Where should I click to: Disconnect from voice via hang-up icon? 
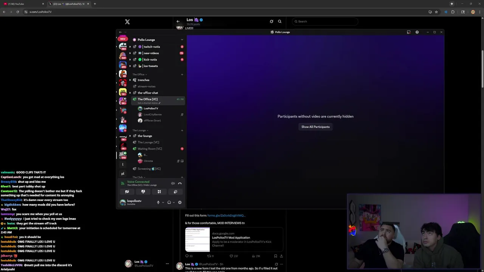(180, 183)
